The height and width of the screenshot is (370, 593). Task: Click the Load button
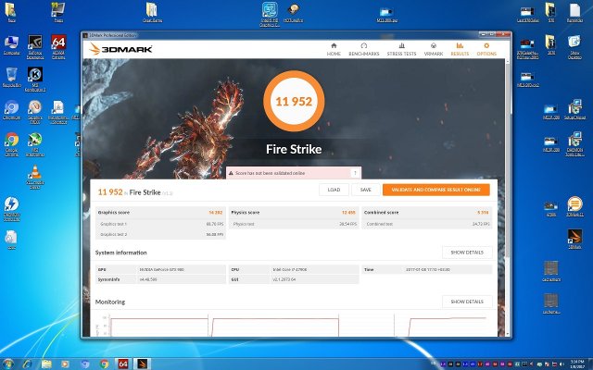pos(333,190)
